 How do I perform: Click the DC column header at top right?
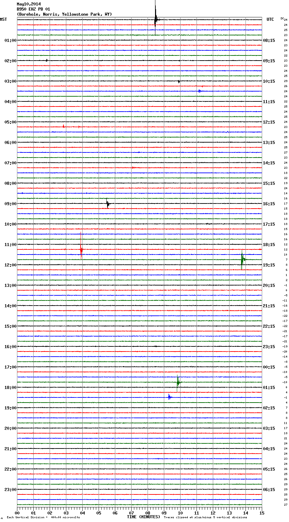282,18
